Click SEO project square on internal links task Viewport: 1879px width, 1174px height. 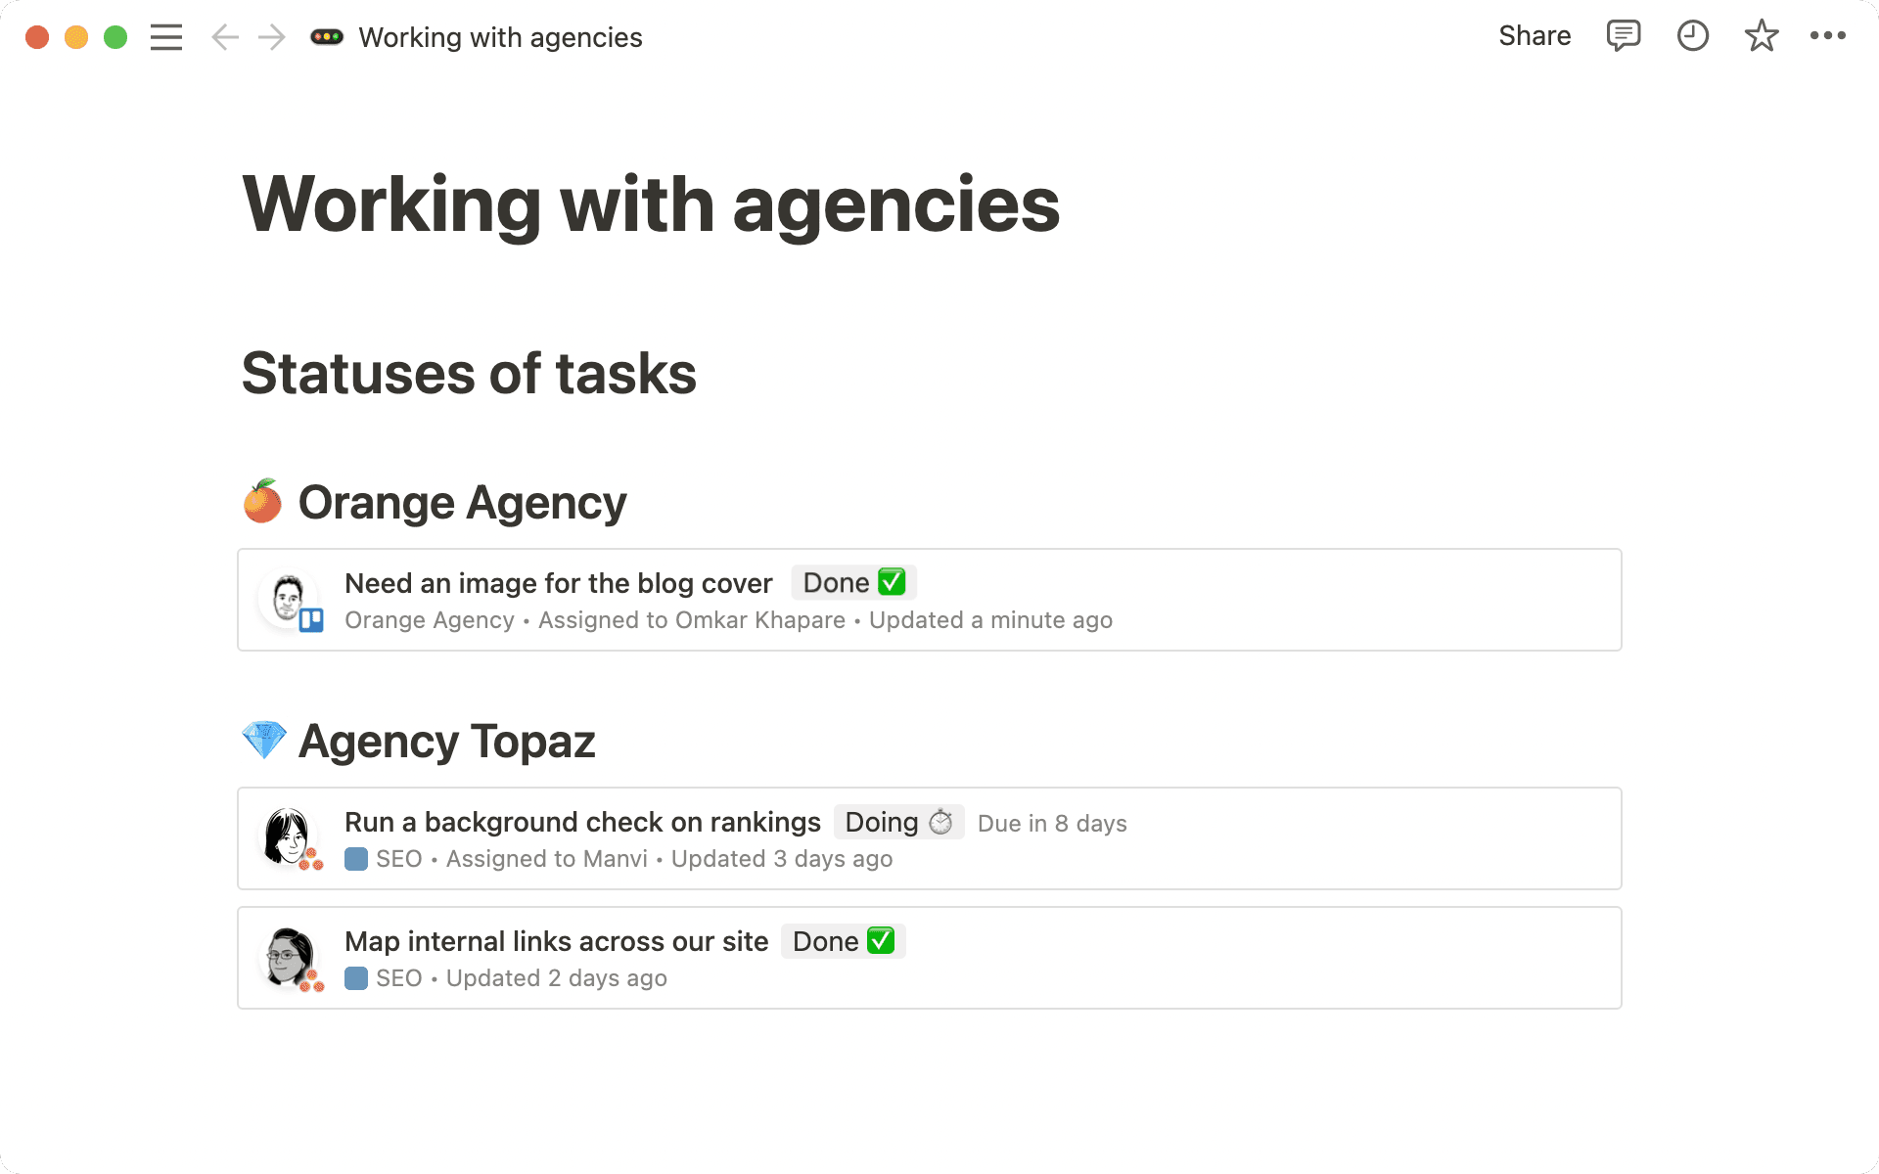coord(356,978)
